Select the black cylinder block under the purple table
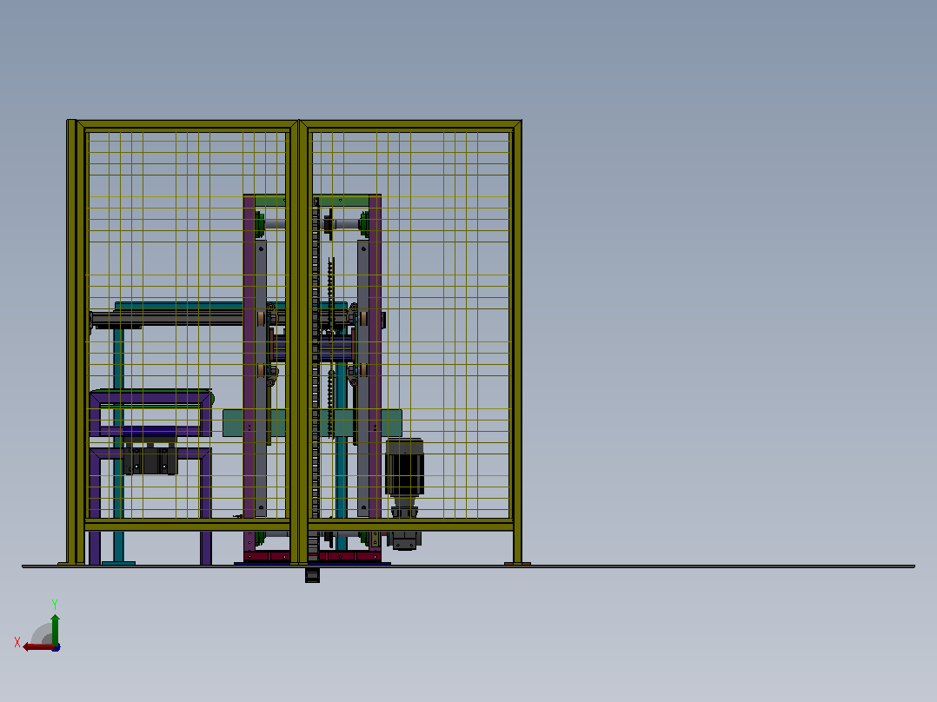 pyautogui.click(x=150, y=460)
